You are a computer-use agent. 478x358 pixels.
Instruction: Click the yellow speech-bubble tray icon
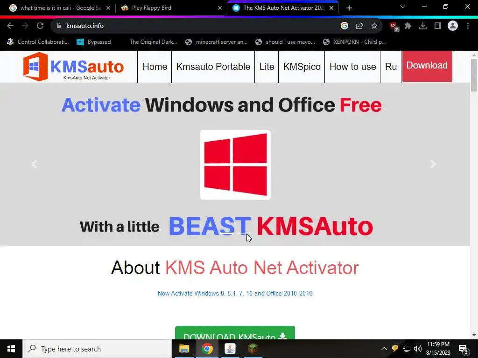[x=395, y=349]
